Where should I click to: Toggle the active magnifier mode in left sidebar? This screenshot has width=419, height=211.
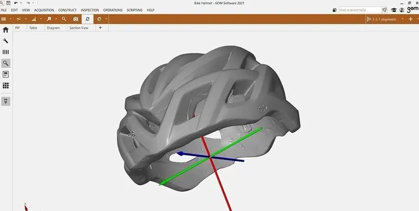coord(6,63)
